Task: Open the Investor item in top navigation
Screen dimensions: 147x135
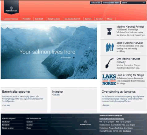Action: point(99,19)
